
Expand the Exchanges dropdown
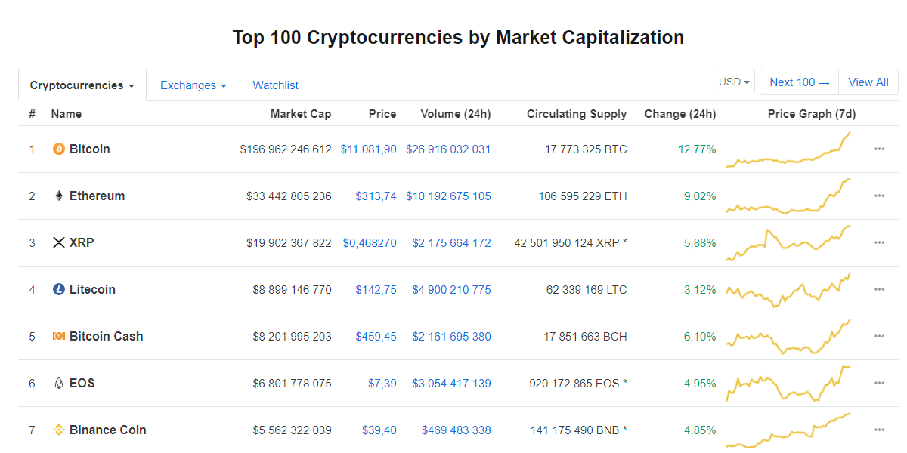pyautogui.click(x=193, y=85)
